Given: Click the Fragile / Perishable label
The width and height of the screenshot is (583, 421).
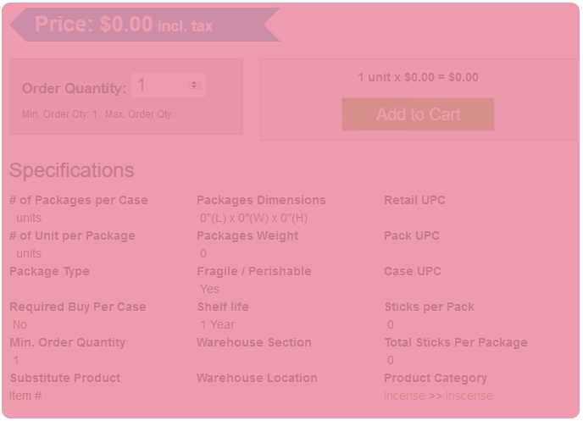Looking at the screenshot, I should (254, 271).
